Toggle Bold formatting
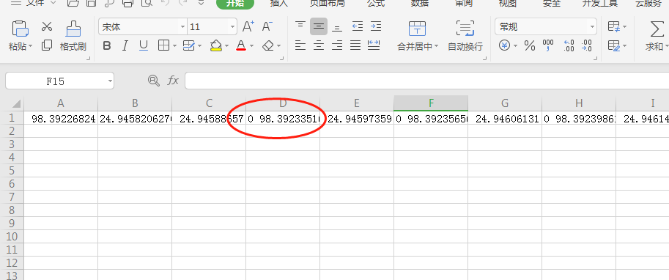669x280 pixels. (x=107, y=45)
